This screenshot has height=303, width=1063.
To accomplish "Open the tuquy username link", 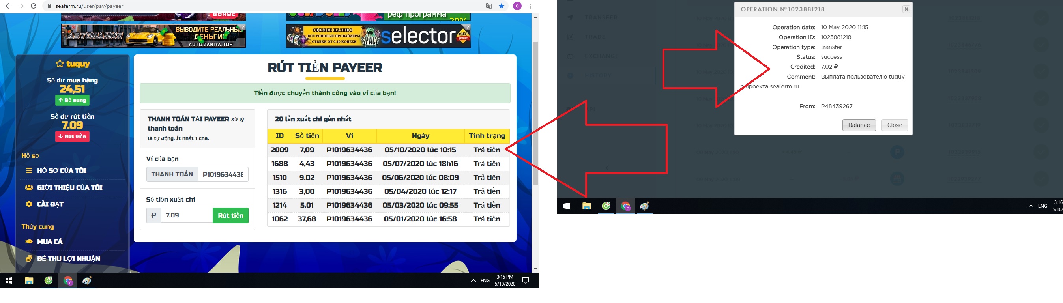I will pos(78,64).
